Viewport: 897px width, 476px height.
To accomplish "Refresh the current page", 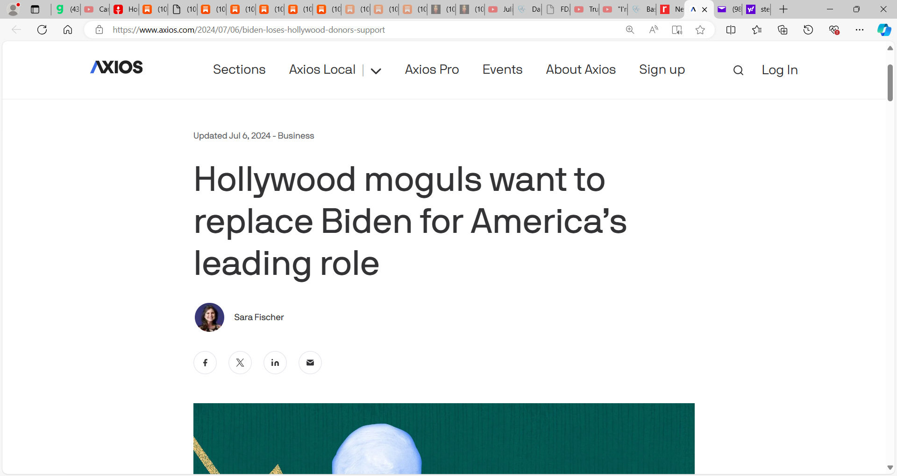I will (x=42, y=30).
